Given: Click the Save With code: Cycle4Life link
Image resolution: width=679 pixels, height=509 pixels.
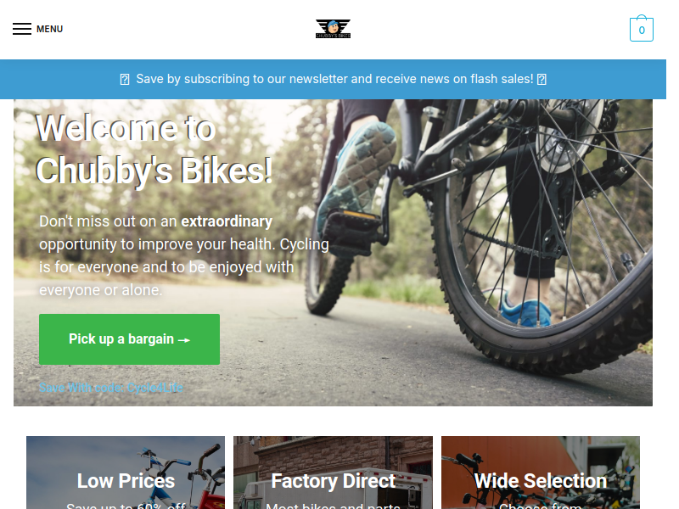Looking at the screenshot, I should point(111,388).
